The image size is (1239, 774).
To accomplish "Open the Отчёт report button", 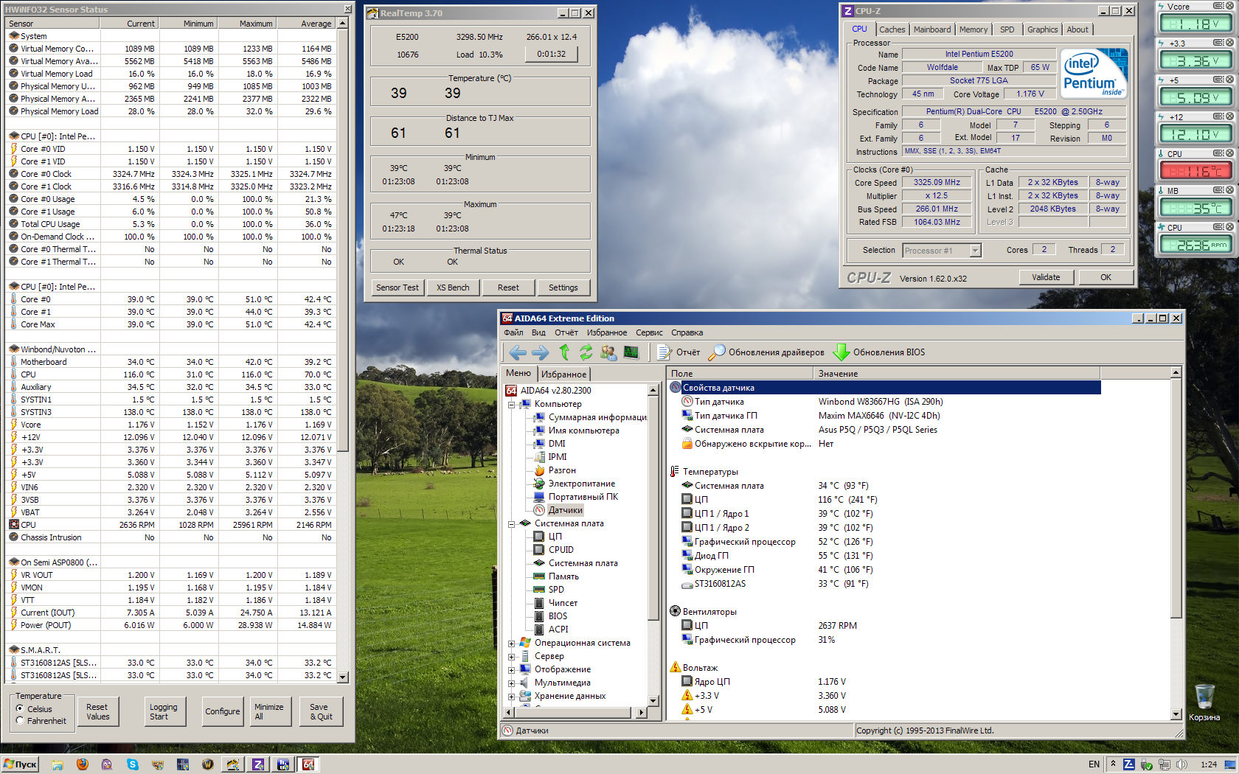I will [x=678, y=352].
